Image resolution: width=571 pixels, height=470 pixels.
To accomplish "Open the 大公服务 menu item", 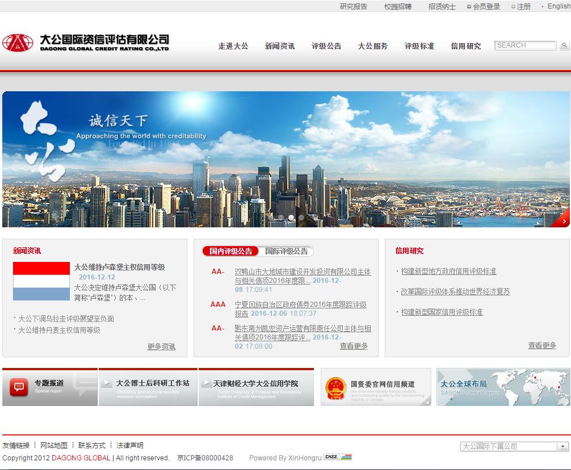I will (373, 46).
